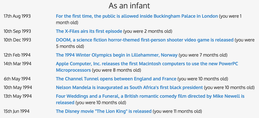Open the DOOM video game release link
The width and height of the screenshot is (259, 118).
(x=145, y=40)
